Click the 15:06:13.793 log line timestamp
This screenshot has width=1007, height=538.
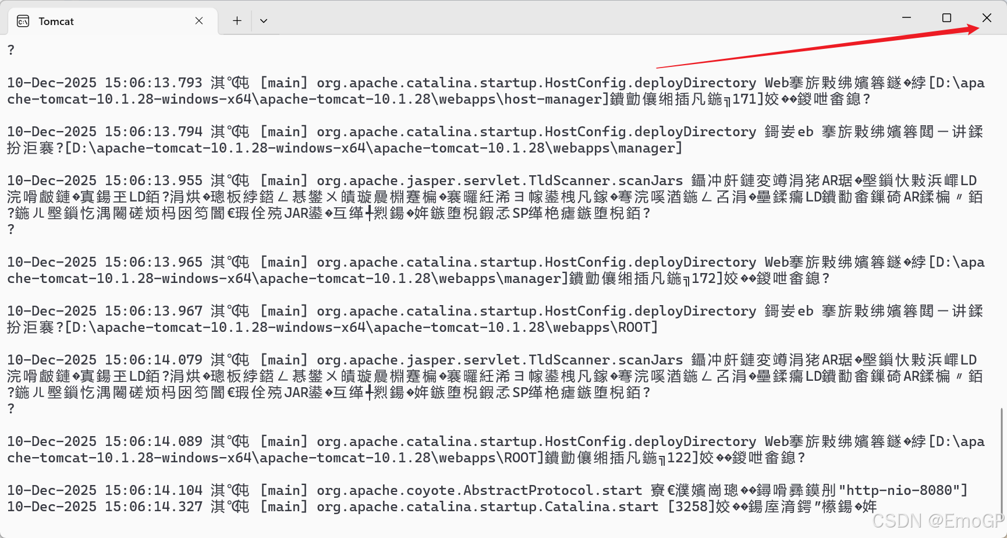pyautogui.click(x=104, y=83)
